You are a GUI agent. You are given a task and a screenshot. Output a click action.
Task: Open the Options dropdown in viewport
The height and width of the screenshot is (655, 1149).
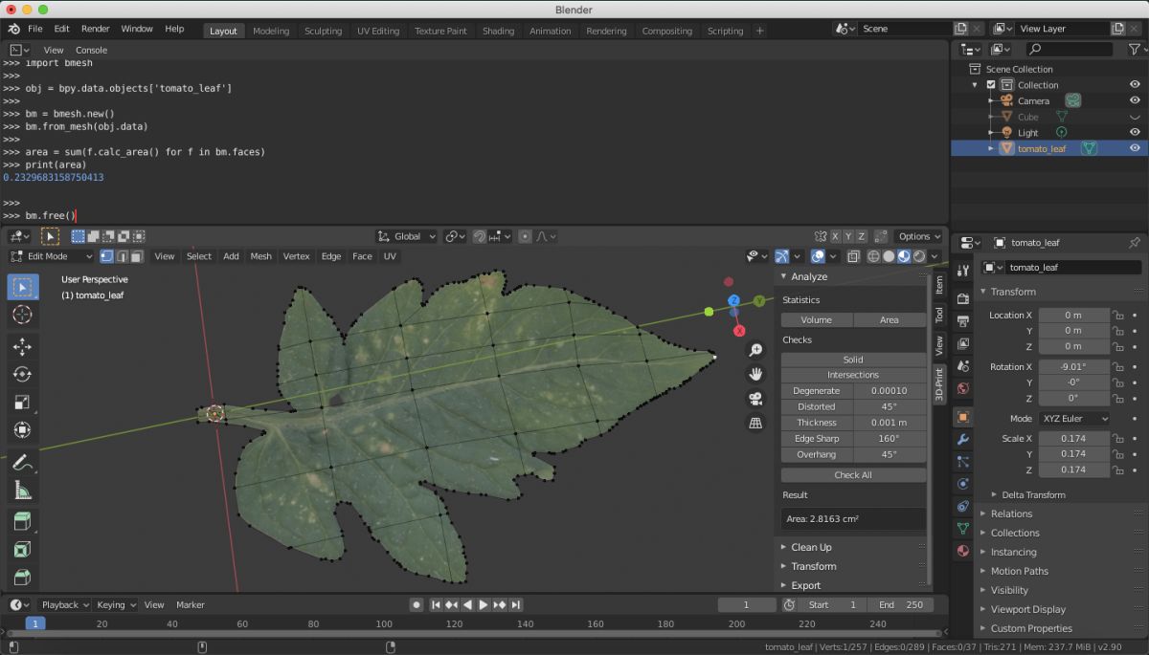tap(919, 236)
